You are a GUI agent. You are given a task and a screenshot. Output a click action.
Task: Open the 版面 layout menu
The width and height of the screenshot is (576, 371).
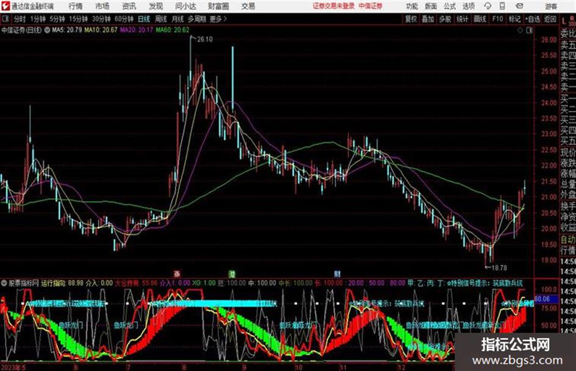(x=430, y=6)
